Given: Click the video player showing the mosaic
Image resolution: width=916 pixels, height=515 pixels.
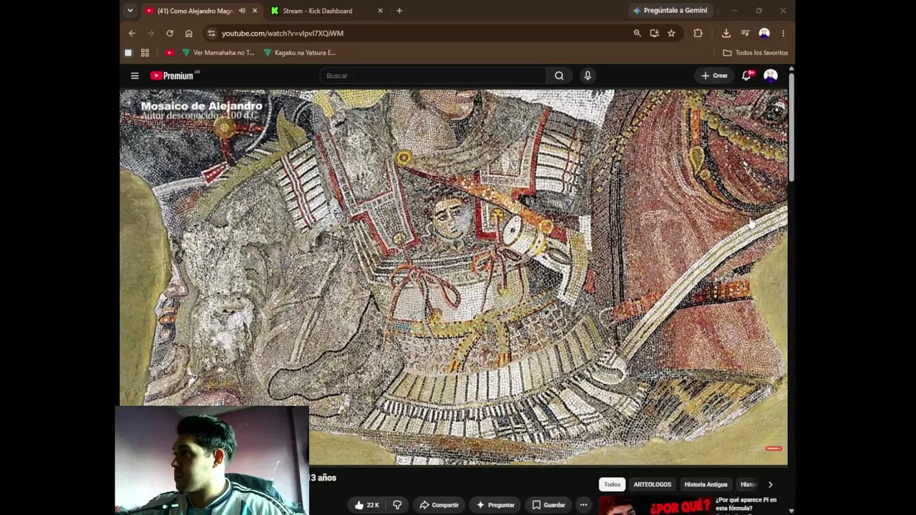Looking at the screenshot, I should click(x=454, y=276).
